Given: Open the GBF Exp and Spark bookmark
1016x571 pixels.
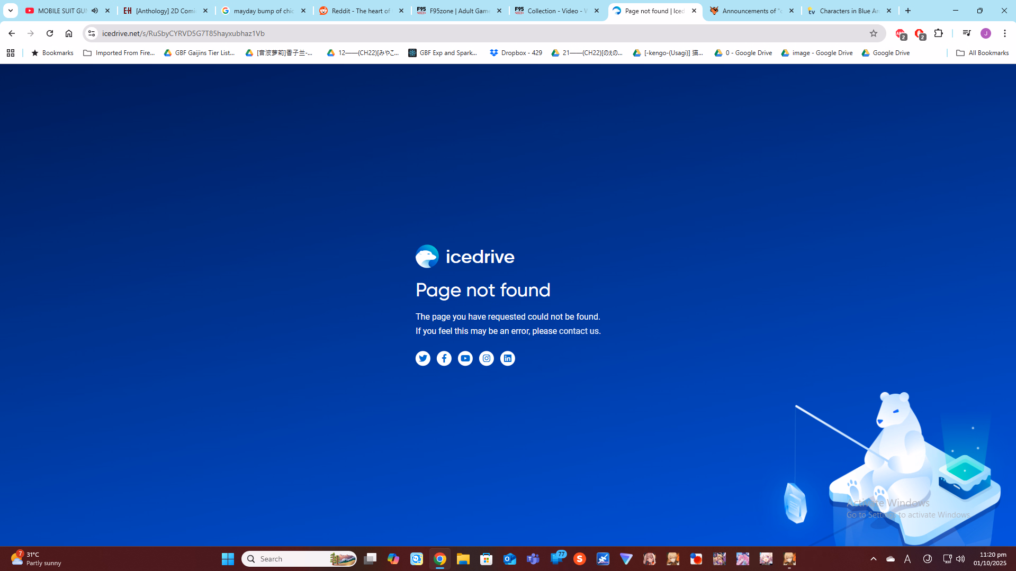Looking at the screenshot, I should pyautogui.click(x=443, y=53).
